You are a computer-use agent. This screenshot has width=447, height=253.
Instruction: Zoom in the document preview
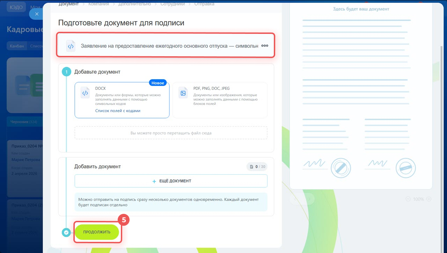pyautogui.click(x=429, y=199)
